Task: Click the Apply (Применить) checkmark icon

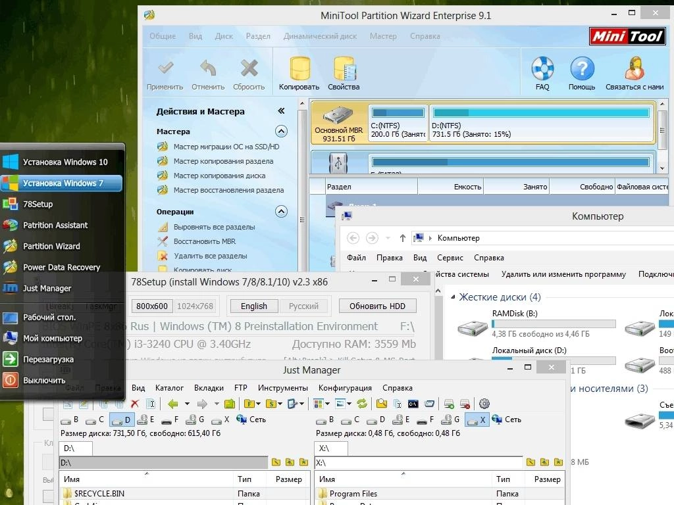Action: (x=165, y=68)
